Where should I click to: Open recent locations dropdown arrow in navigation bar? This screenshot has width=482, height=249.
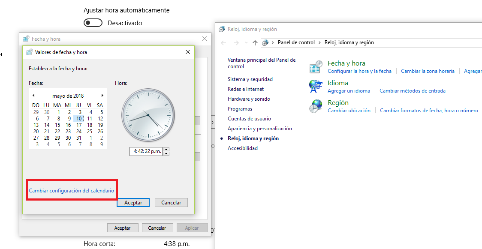246,43
